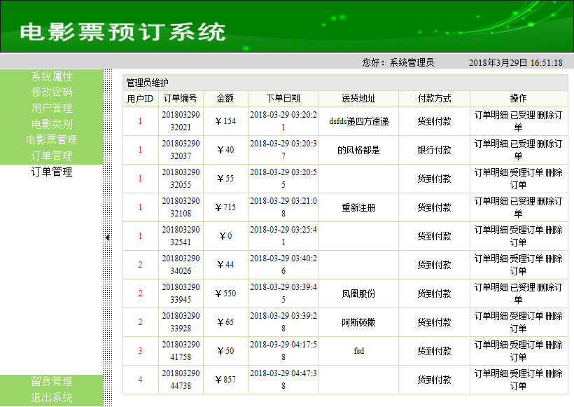Open 订单明细 for the ¥0 order

click(491, 230)
